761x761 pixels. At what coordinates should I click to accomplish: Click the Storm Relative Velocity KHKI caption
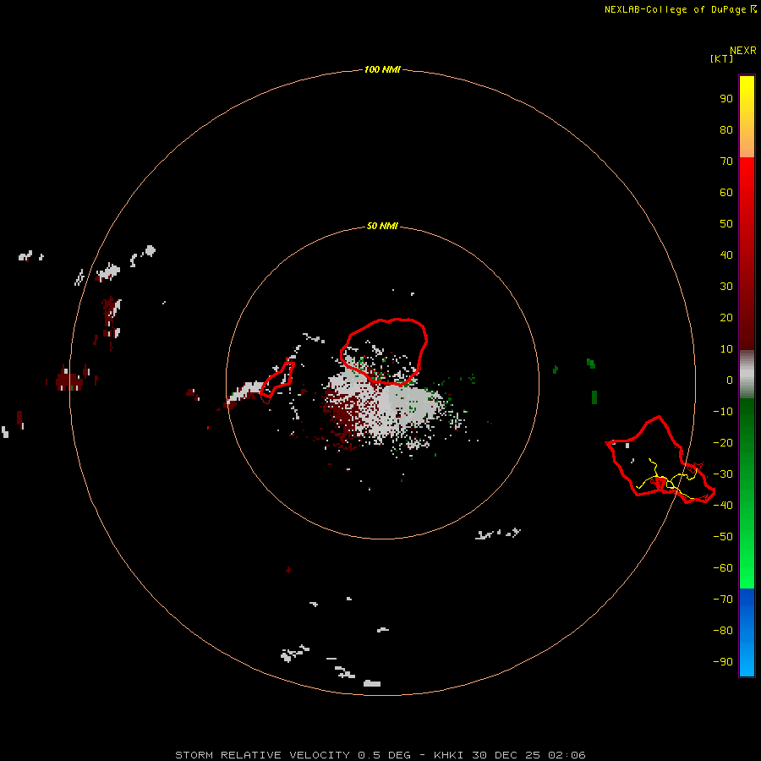point(380,755)
